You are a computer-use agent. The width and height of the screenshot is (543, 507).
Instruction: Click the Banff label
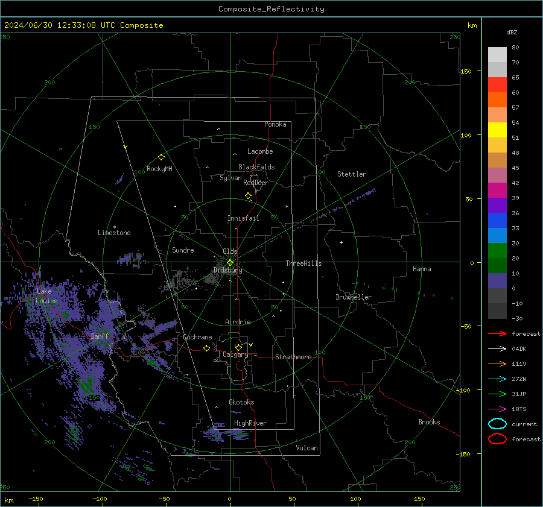click(100, 336)
